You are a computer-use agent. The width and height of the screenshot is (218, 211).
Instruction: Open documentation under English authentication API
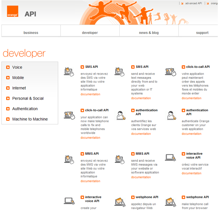[x=192, y=134]
